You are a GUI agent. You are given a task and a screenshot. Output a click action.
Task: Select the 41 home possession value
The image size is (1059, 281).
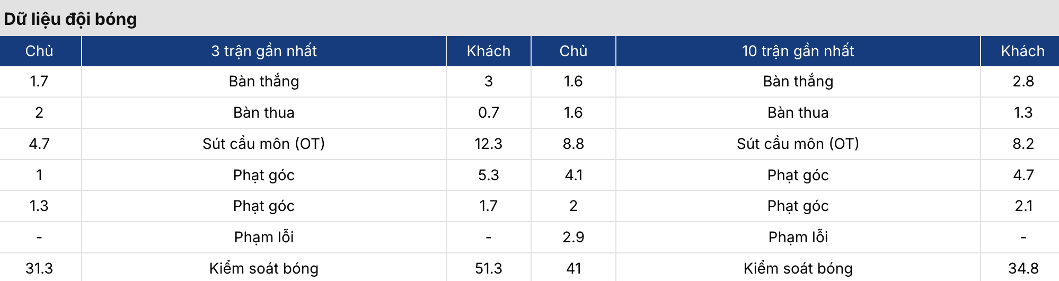[x=573, y=268]
